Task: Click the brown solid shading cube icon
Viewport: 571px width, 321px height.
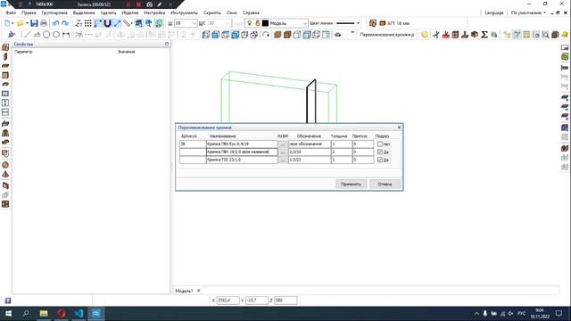Action: coord(277,35)
